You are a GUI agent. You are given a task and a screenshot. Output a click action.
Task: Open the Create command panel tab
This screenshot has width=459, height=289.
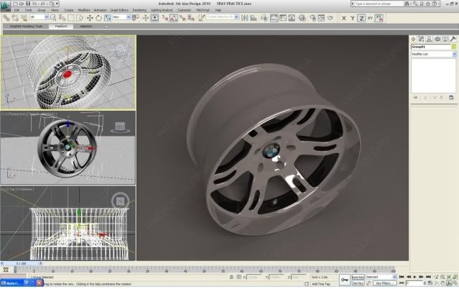coord(413,39)
